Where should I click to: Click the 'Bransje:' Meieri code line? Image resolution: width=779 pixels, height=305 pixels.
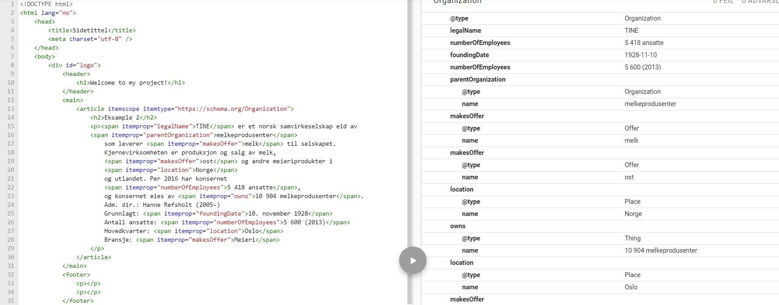point(192,240)
